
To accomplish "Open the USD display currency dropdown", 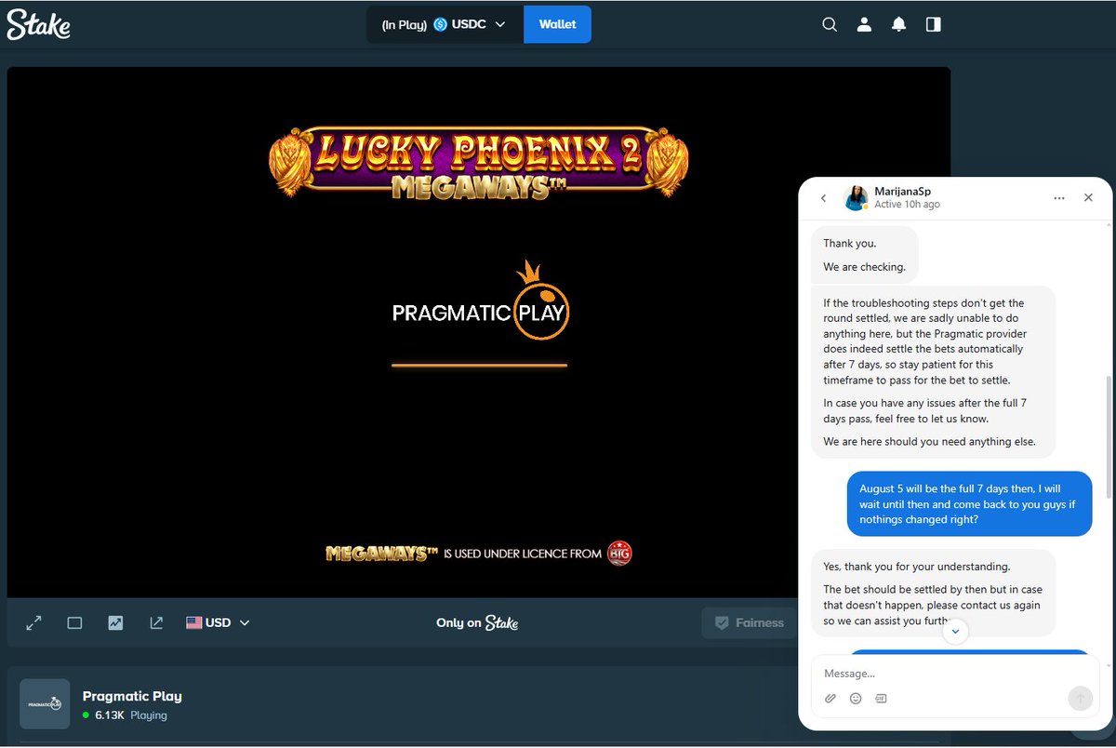I will click(x=218, y=622).
